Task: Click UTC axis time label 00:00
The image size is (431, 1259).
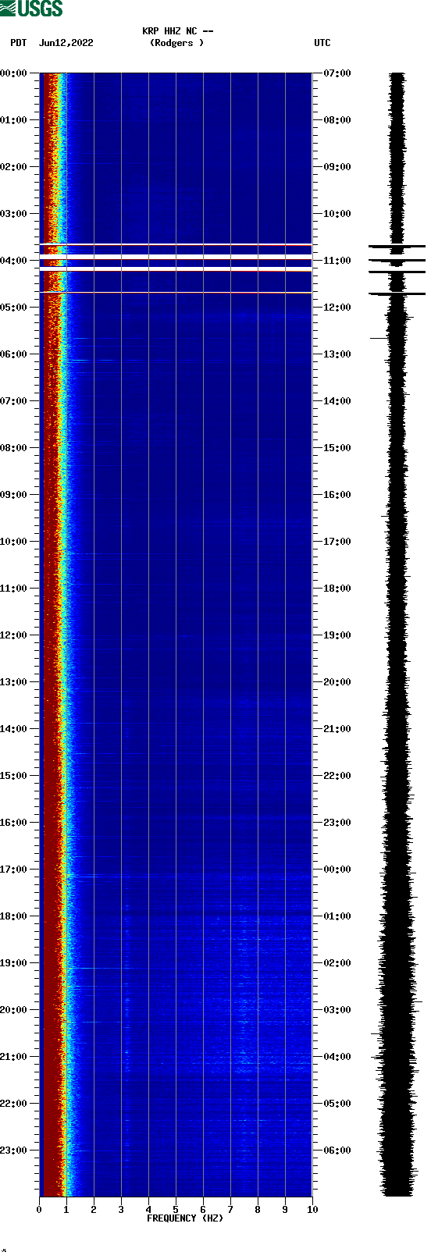Action: click(337, 870)
